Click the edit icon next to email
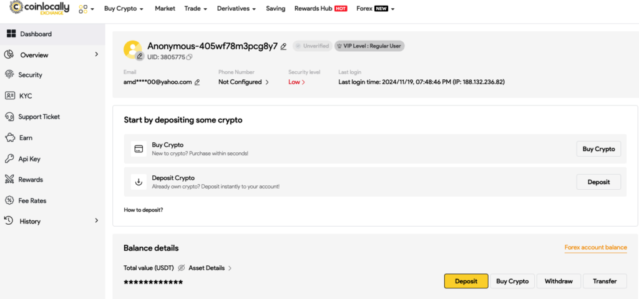 click(197, 82)
